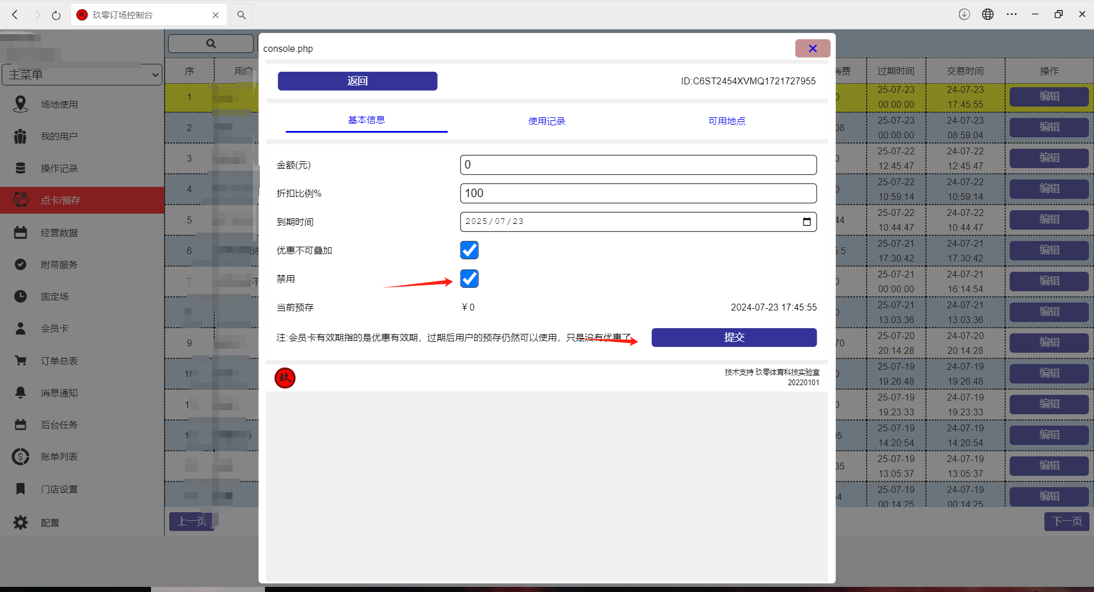1094x592 pixels.
Task: Close the console.php dialog
Action: pos(813,48)
